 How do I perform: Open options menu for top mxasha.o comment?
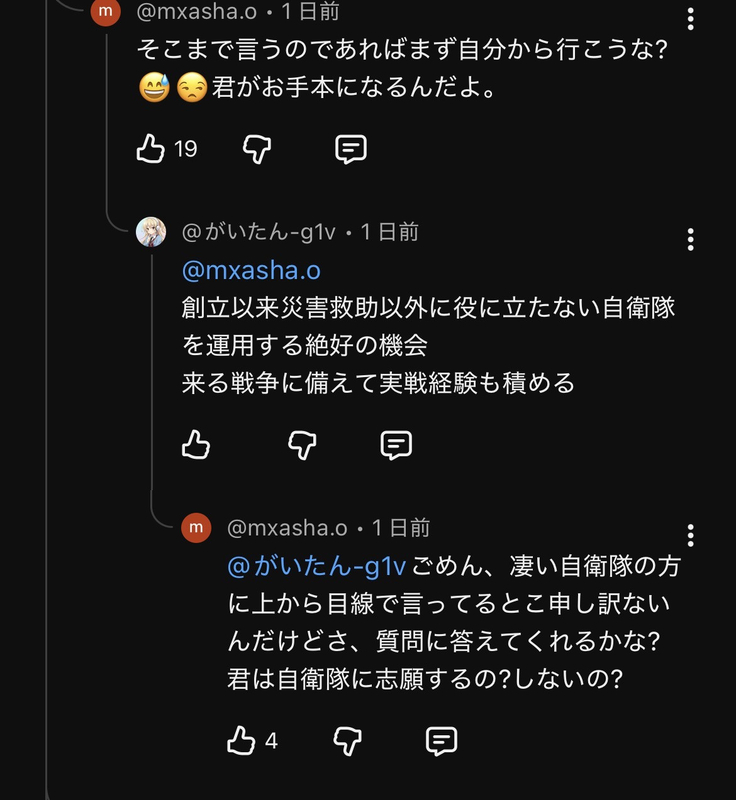click(x=691, y=19)
